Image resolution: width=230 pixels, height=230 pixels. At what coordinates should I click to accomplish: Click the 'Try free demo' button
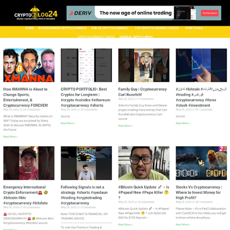tap(210, 13)
